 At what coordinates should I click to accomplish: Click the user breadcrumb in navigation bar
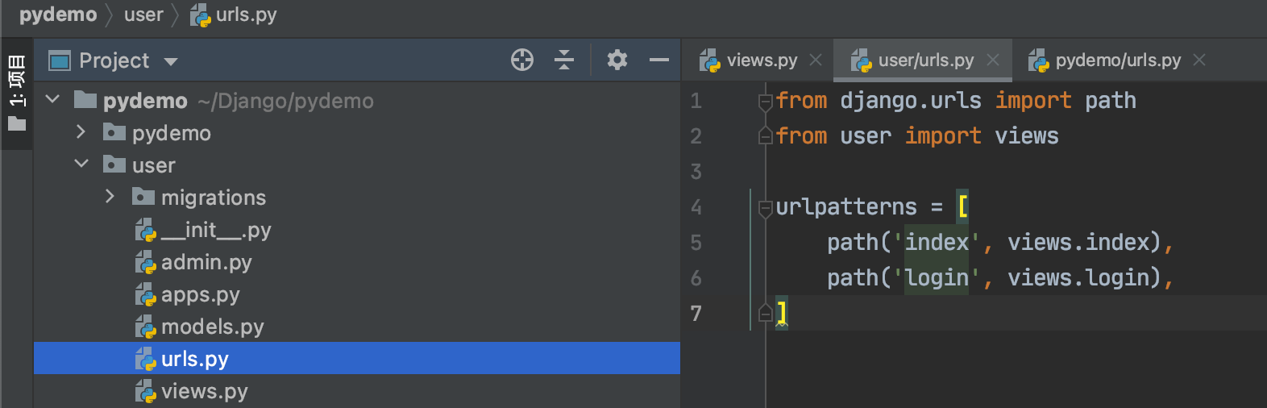(143, 15)
